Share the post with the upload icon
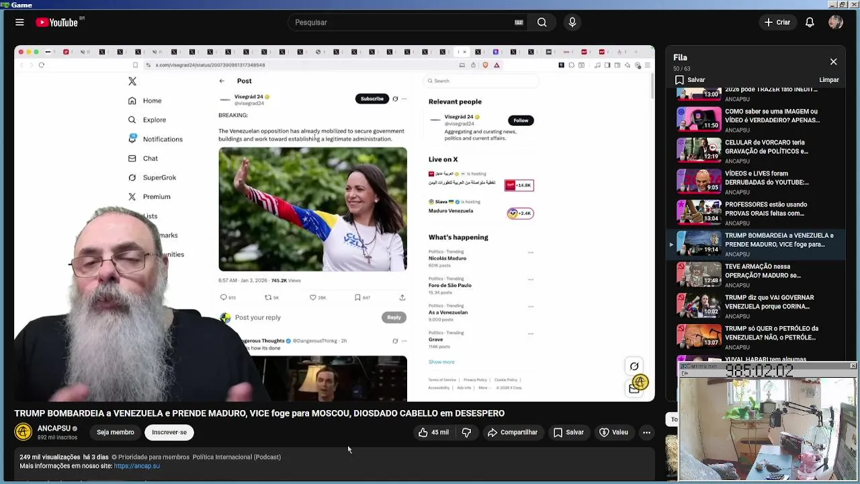 (402, 297)
